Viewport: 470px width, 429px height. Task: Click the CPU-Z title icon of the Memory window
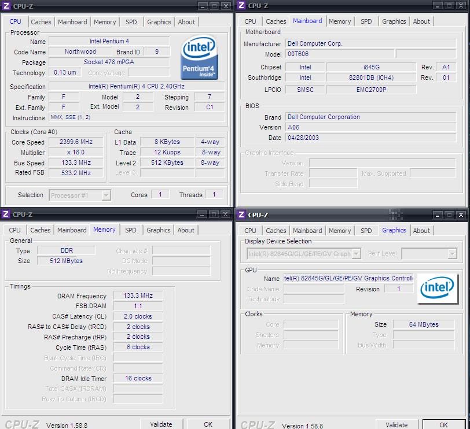(6, 214)
